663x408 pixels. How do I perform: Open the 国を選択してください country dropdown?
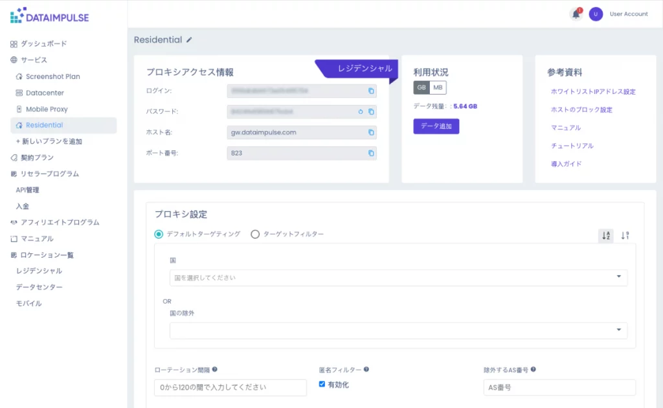[398, 278]
